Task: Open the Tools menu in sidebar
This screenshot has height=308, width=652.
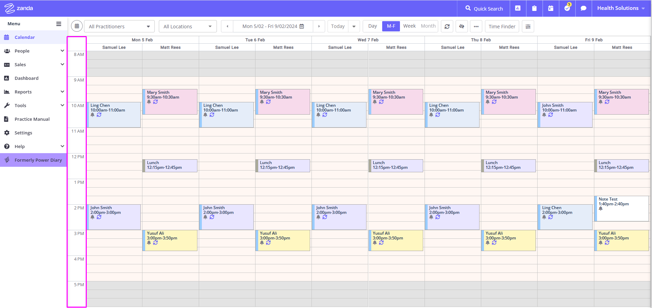Action: click(x=20, y=105)
